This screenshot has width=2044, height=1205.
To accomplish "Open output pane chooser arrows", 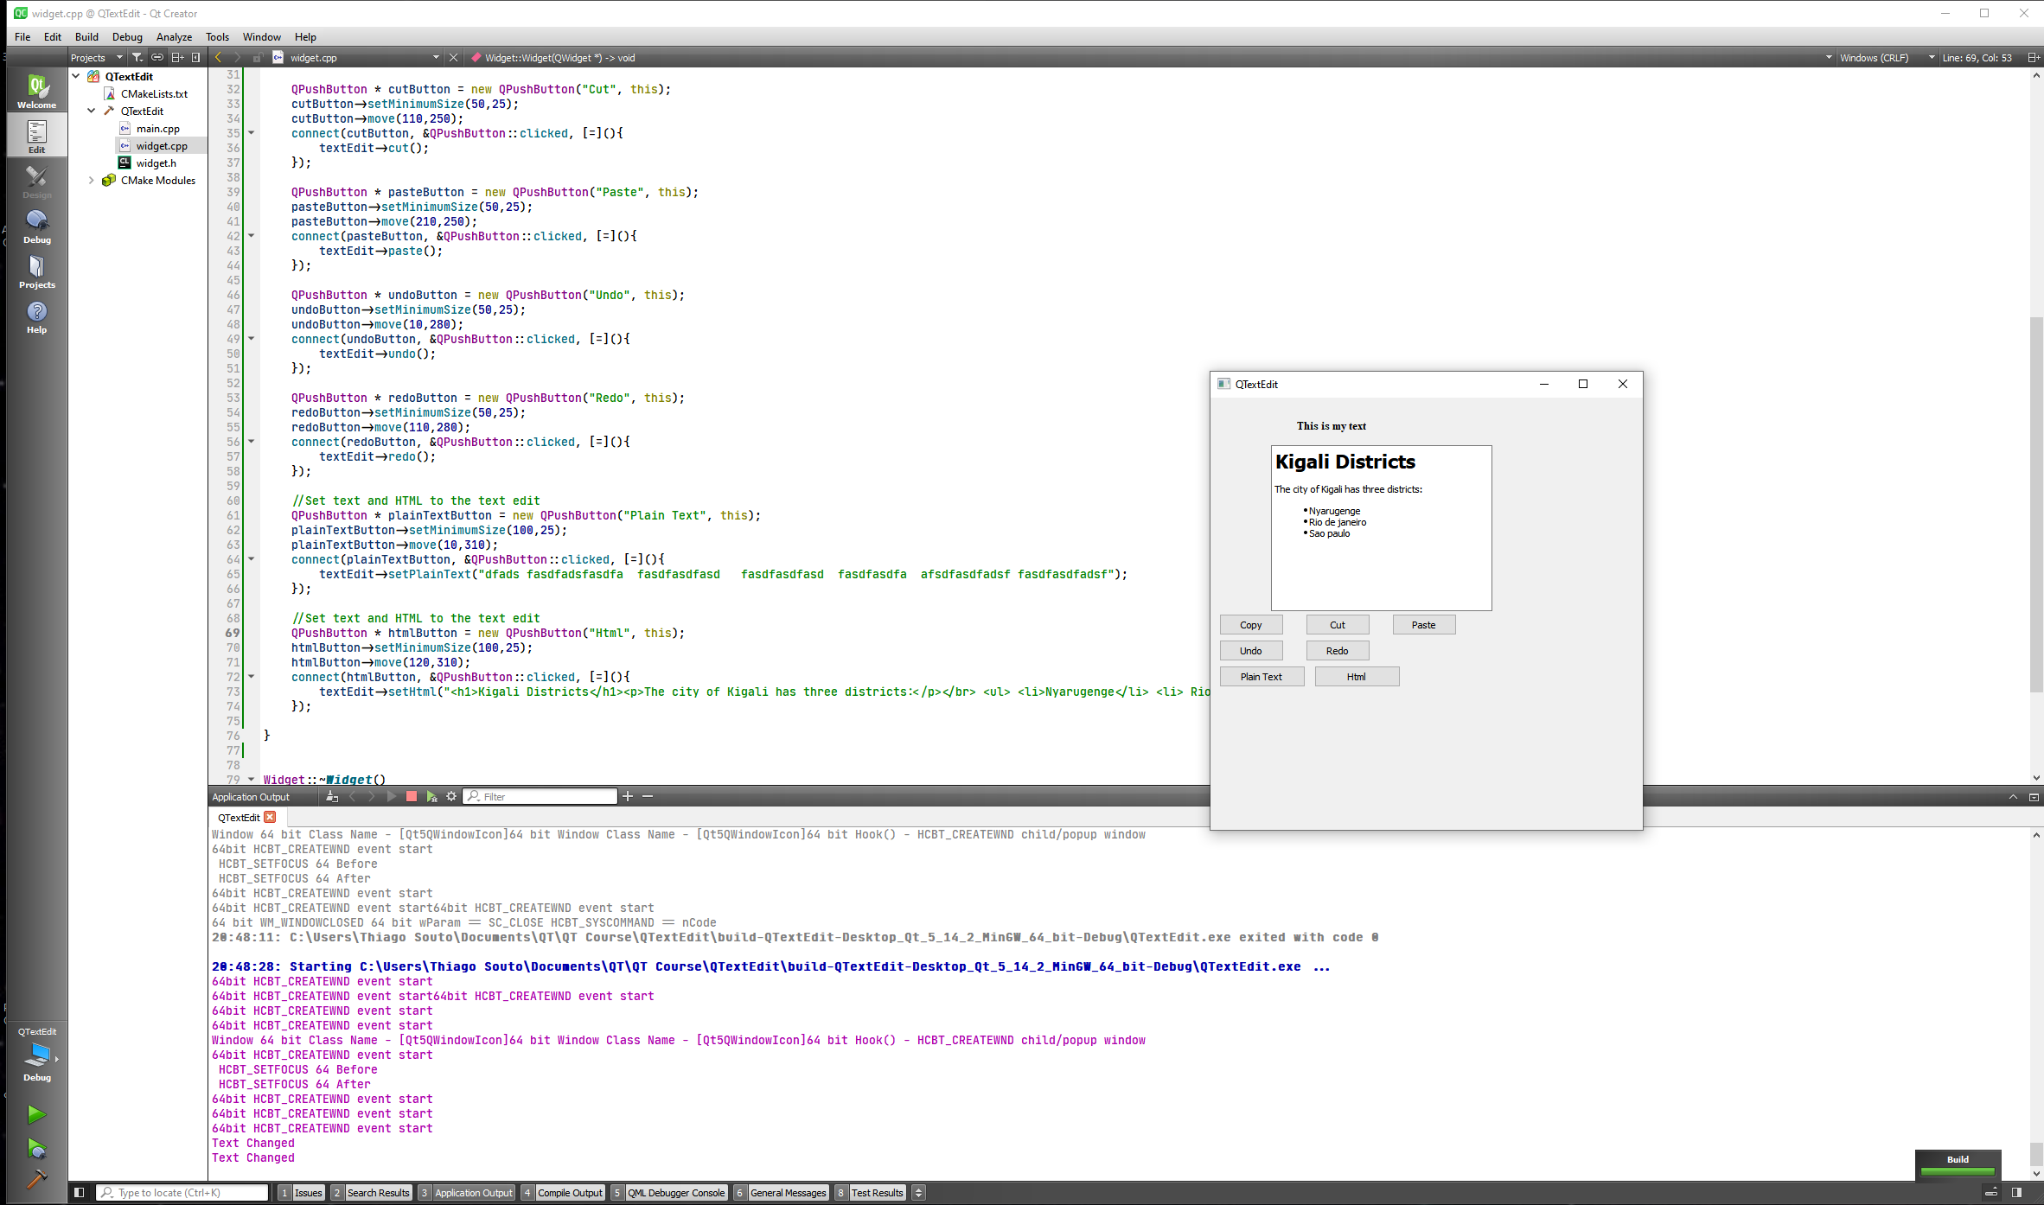I will click(919, 1192).
